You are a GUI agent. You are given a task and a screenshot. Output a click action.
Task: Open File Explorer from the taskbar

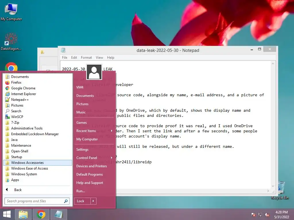coord(23,214)
